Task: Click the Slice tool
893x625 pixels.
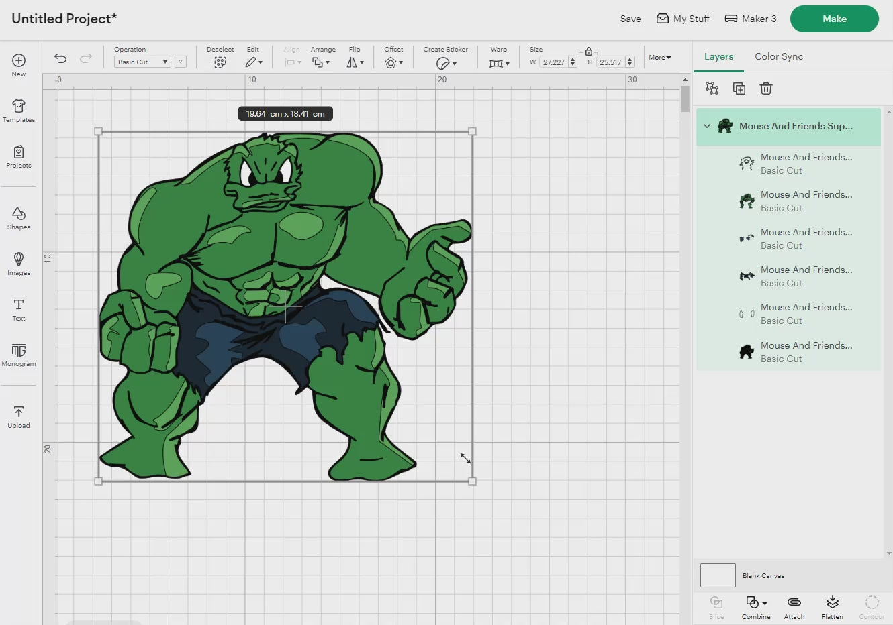Action: [716, 607]
